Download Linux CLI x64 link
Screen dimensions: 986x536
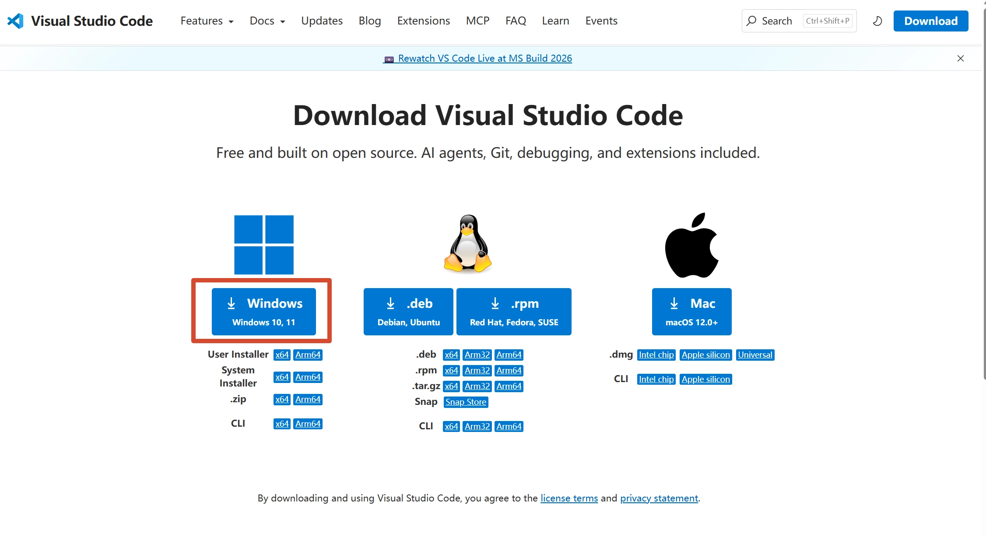tap(451, 427)
